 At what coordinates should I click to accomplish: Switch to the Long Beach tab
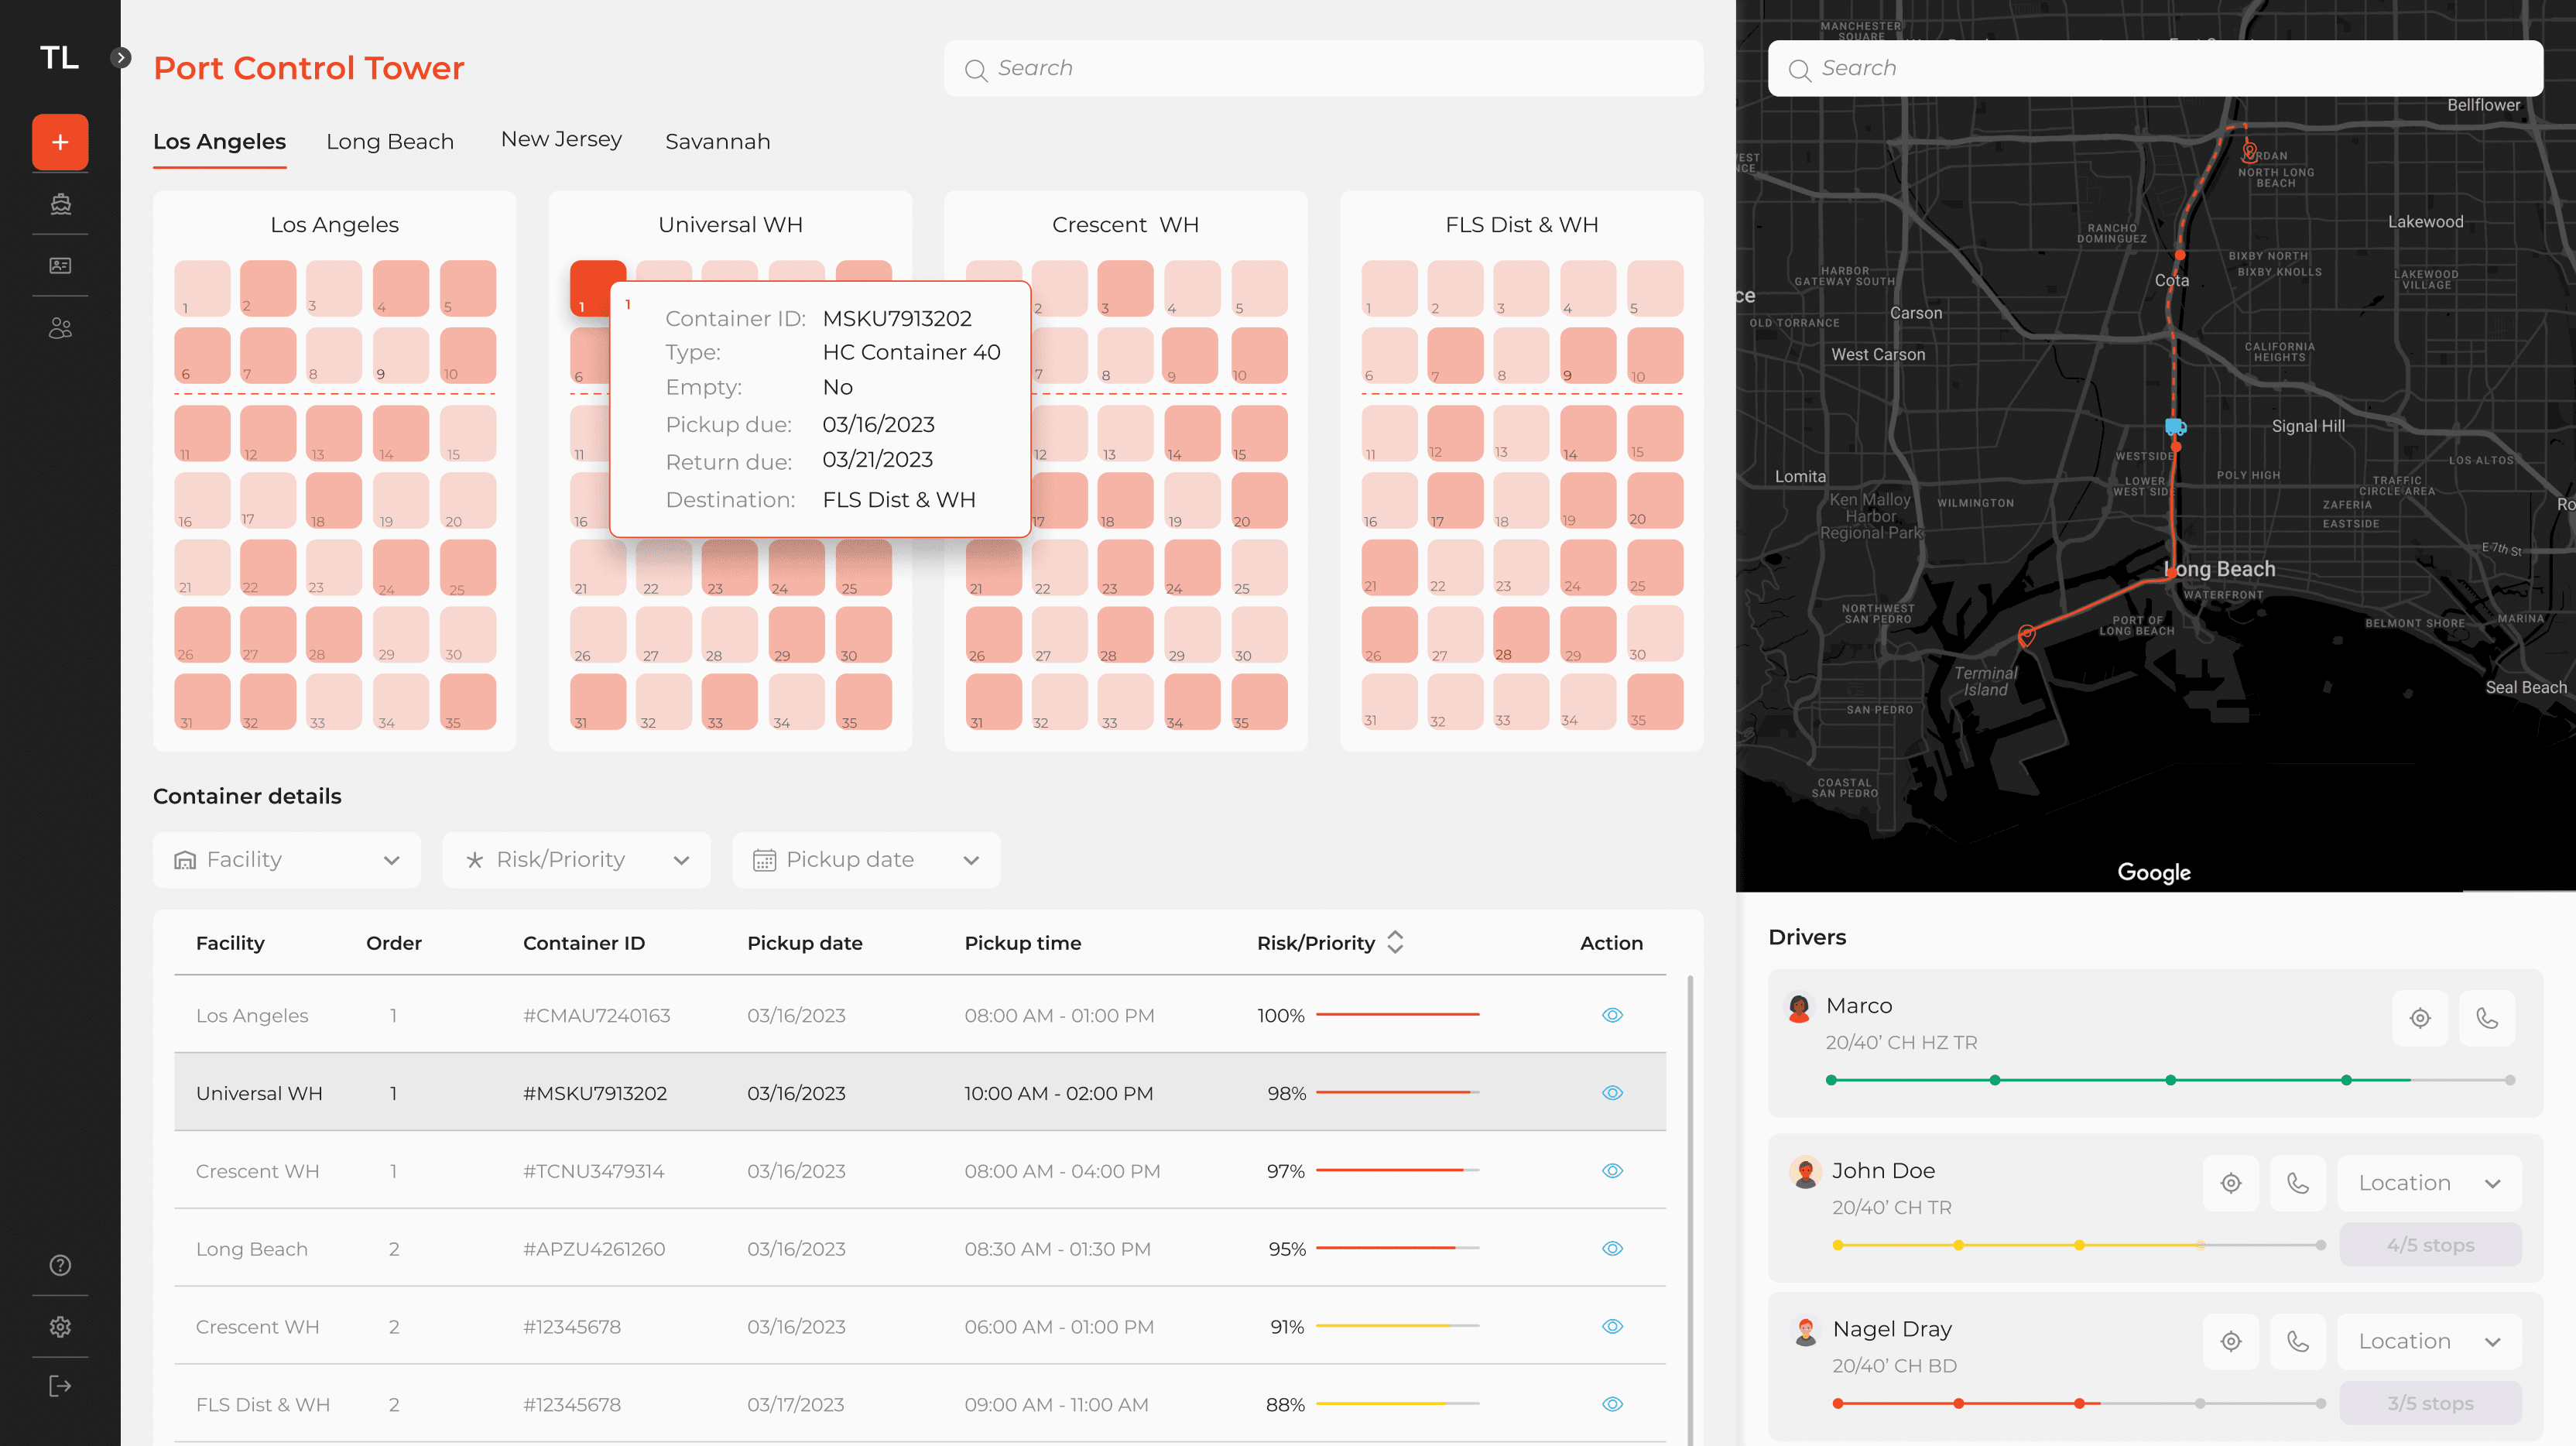click(x=390, y=142)
